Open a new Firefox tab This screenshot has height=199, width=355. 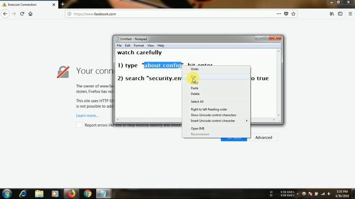click(63, 4)
